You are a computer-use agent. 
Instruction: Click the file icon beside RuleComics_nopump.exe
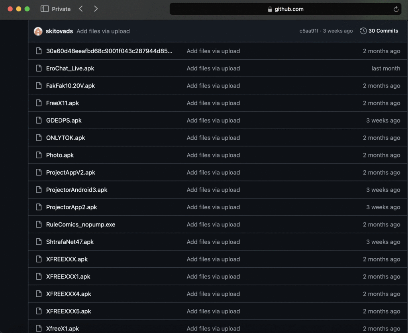[x=39, y=224]
